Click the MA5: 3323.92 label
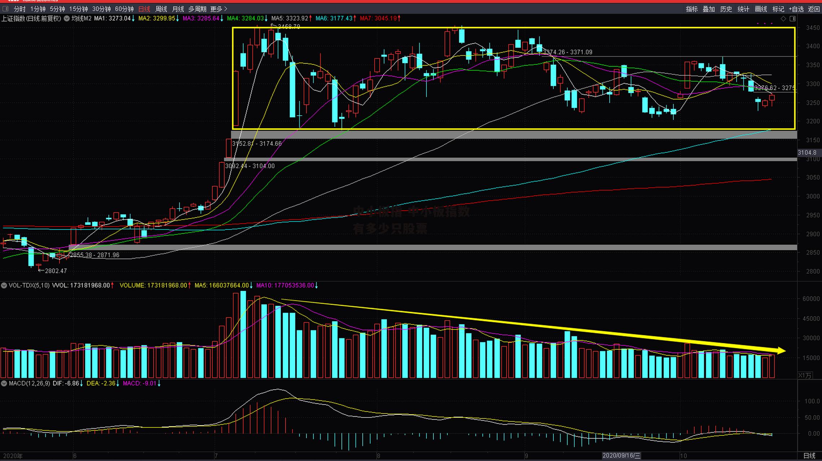 point(290,18)
